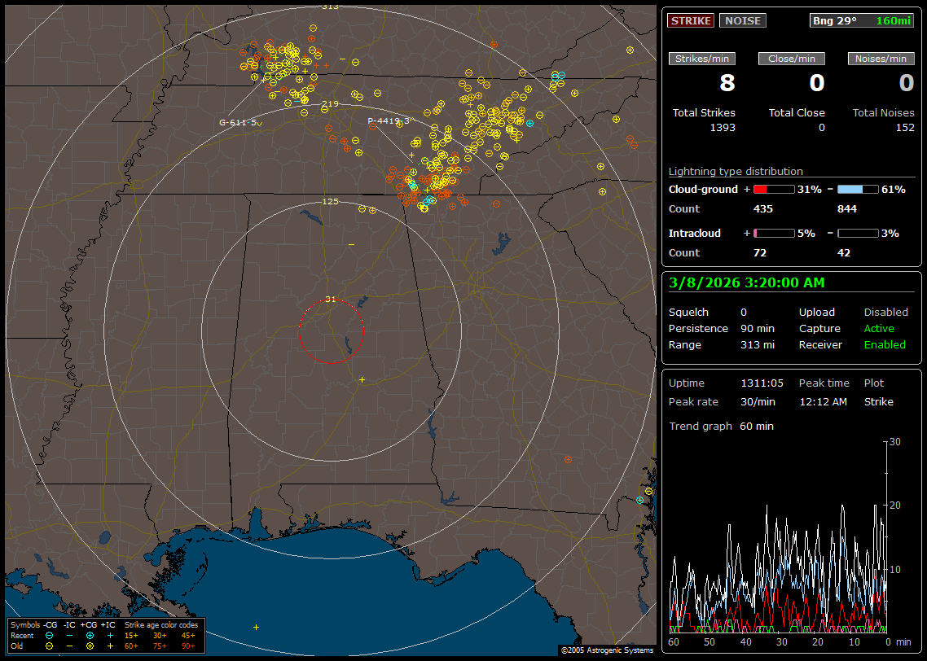Click the Bng 29° 160mi readout box
927x661 pixels.
pyautogui.click(x=862, y=20)
